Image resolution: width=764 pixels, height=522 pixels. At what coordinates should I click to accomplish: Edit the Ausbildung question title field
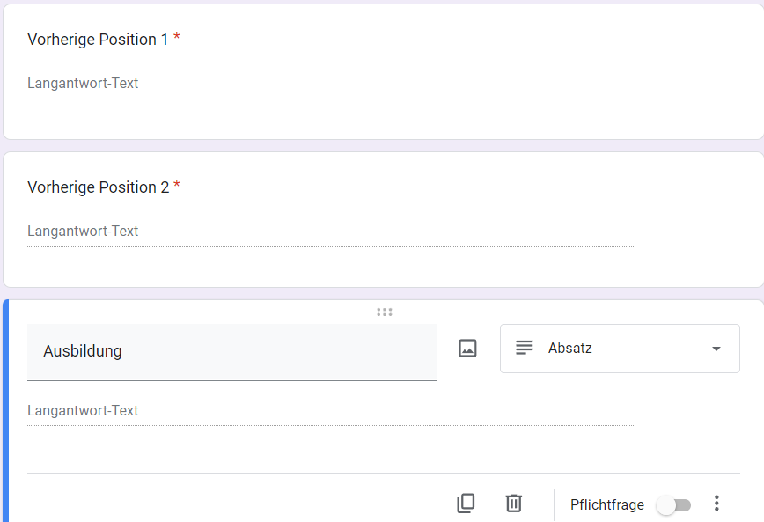(231, 351)
